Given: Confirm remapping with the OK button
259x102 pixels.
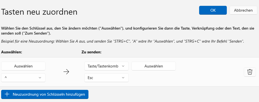Looking at the screenshot, I should click(x=213, y=10).
